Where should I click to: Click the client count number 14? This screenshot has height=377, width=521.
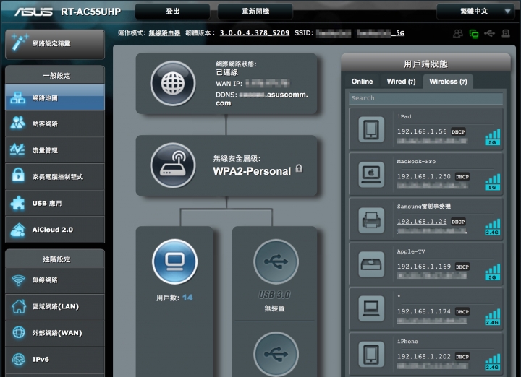(x=187, y=298)
